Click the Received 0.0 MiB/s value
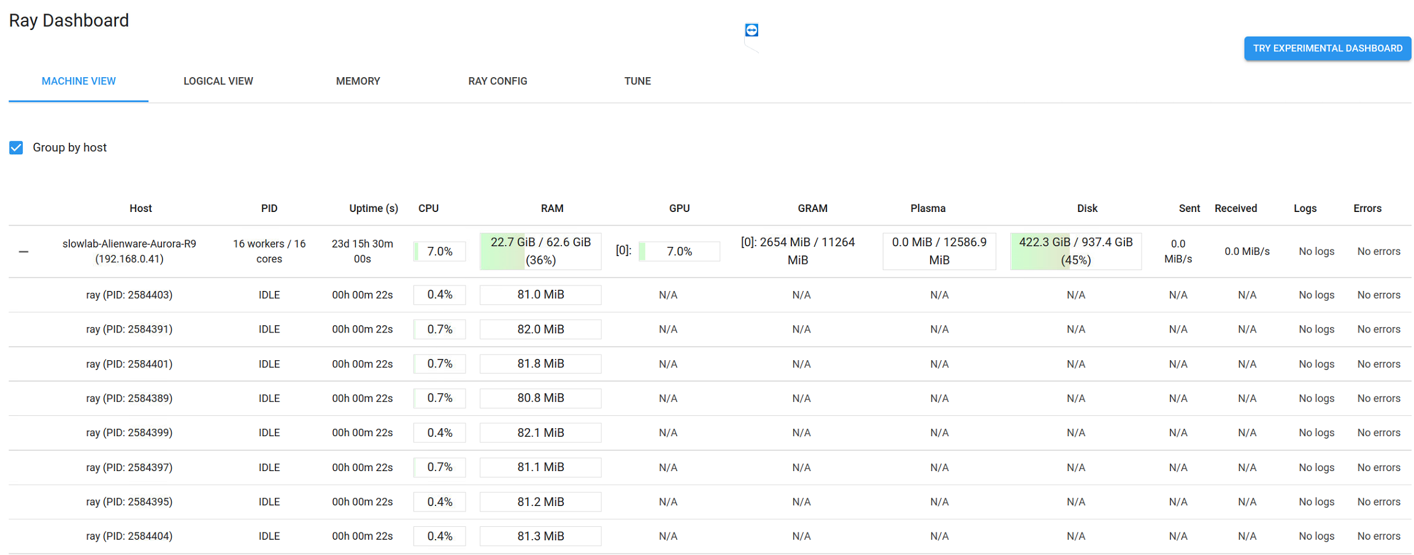The width and height of the screenshot is (1414, 555). click(x=1247, y=251)
